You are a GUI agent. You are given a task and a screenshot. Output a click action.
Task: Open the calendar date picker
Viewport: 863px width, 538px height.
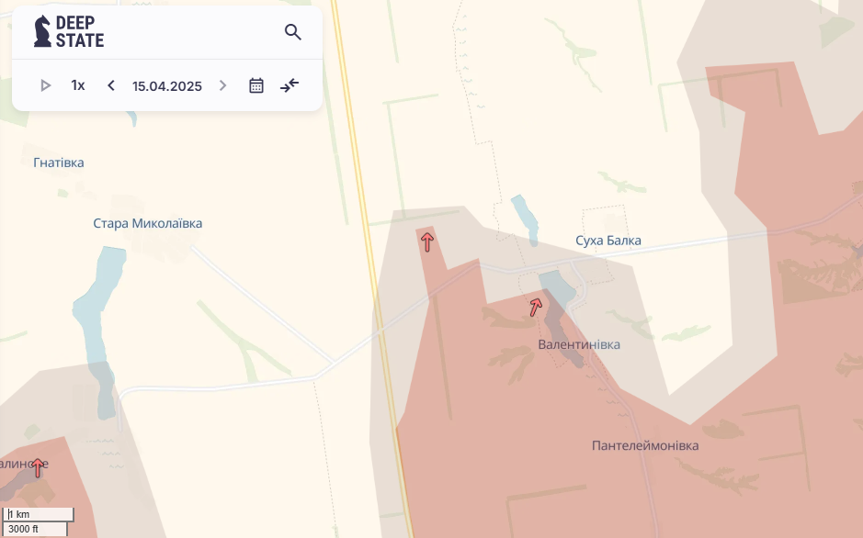[x=256, y=85]
